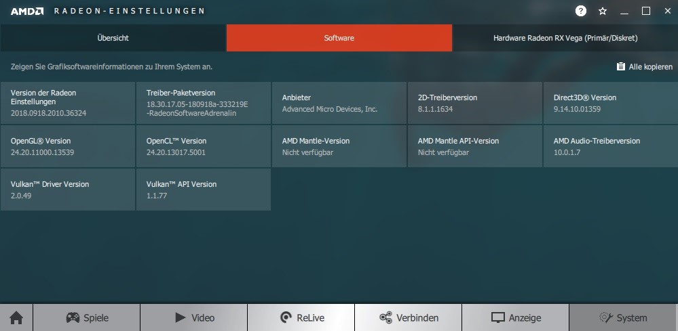This screenshot has width=678, height=331.
Task: Click the value 8.1.1.1634
Action: tap(436, 109)
